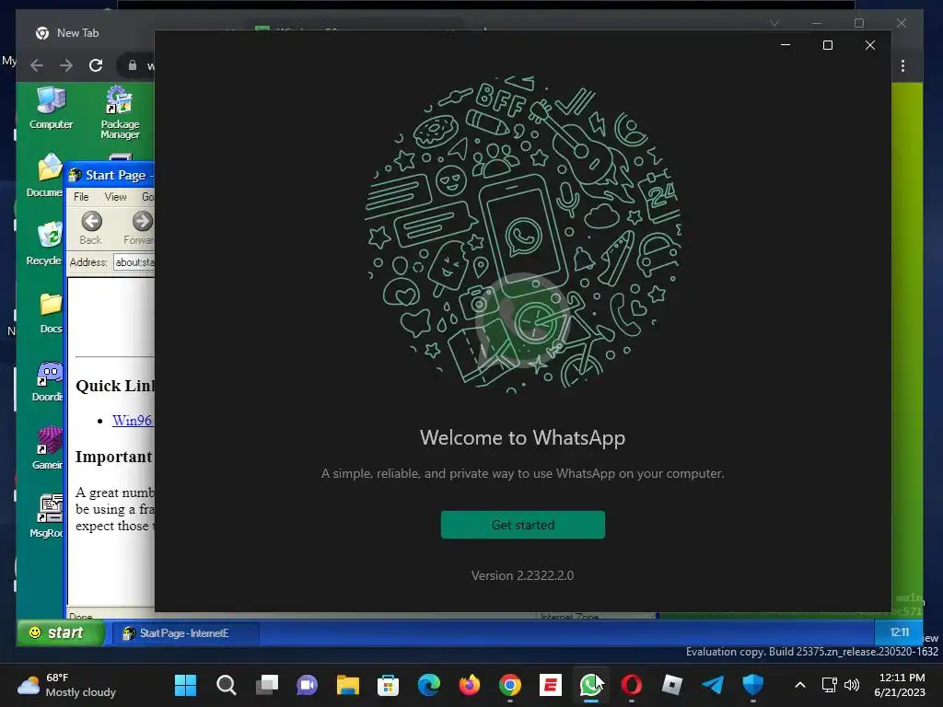943x707 pixels.
Task: Open the weather widget showing 68°F
Action: [66, 685]
